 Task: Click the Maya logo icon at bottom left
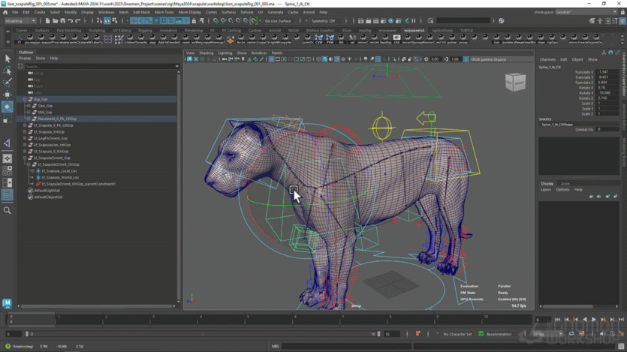[8, 303]
